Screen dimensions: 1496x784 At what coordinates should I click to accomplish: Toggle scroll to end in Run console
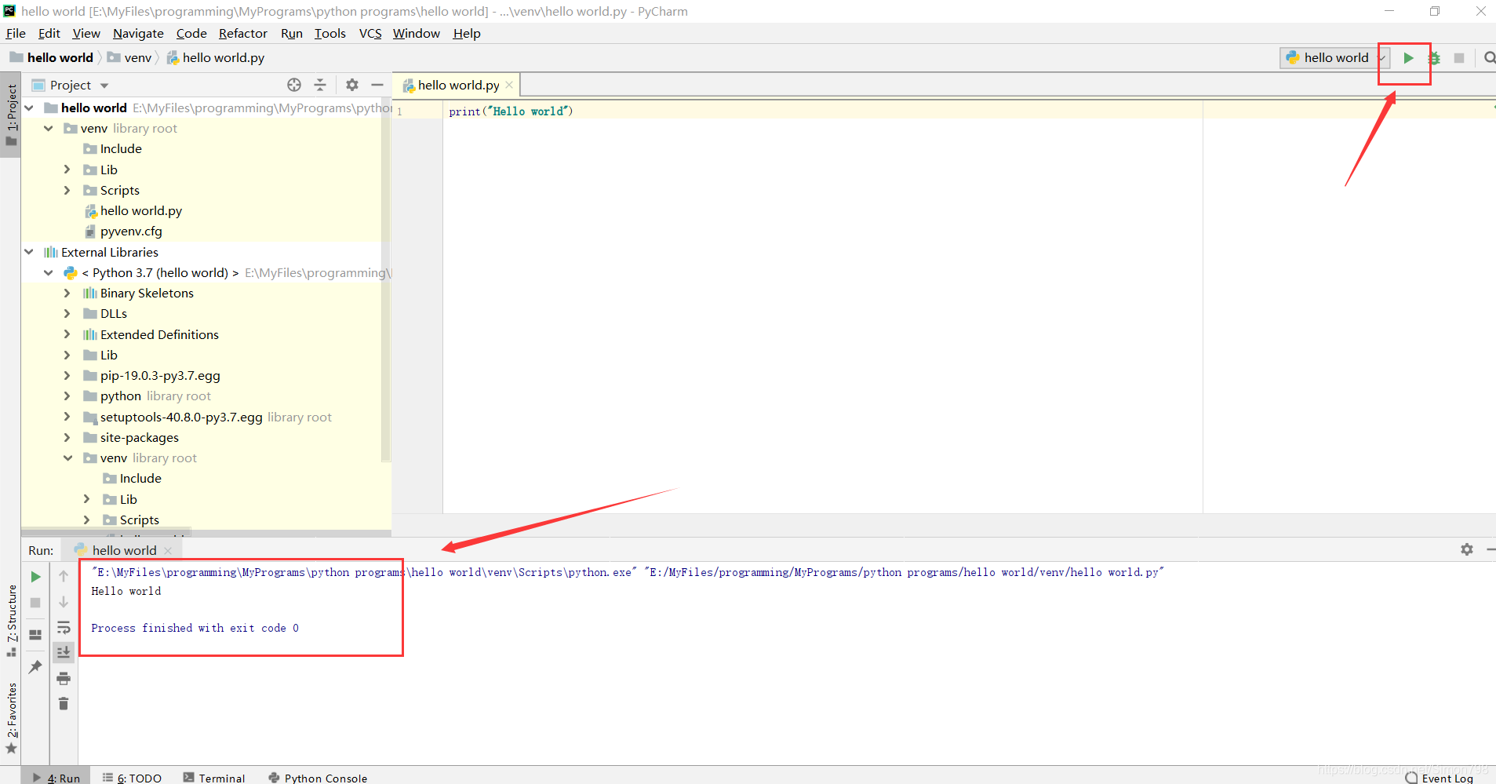point(64,652)
